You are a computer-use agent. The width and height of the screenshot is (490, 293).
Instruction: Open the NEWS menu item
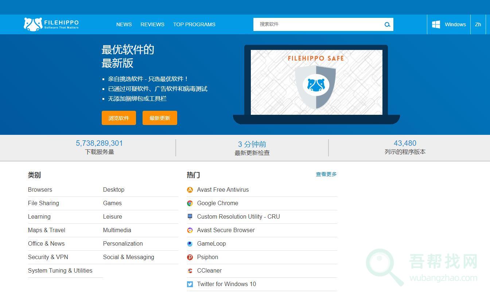pos(124,24)
